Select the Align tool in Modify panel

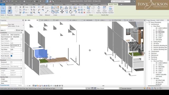tap(62, 8)
